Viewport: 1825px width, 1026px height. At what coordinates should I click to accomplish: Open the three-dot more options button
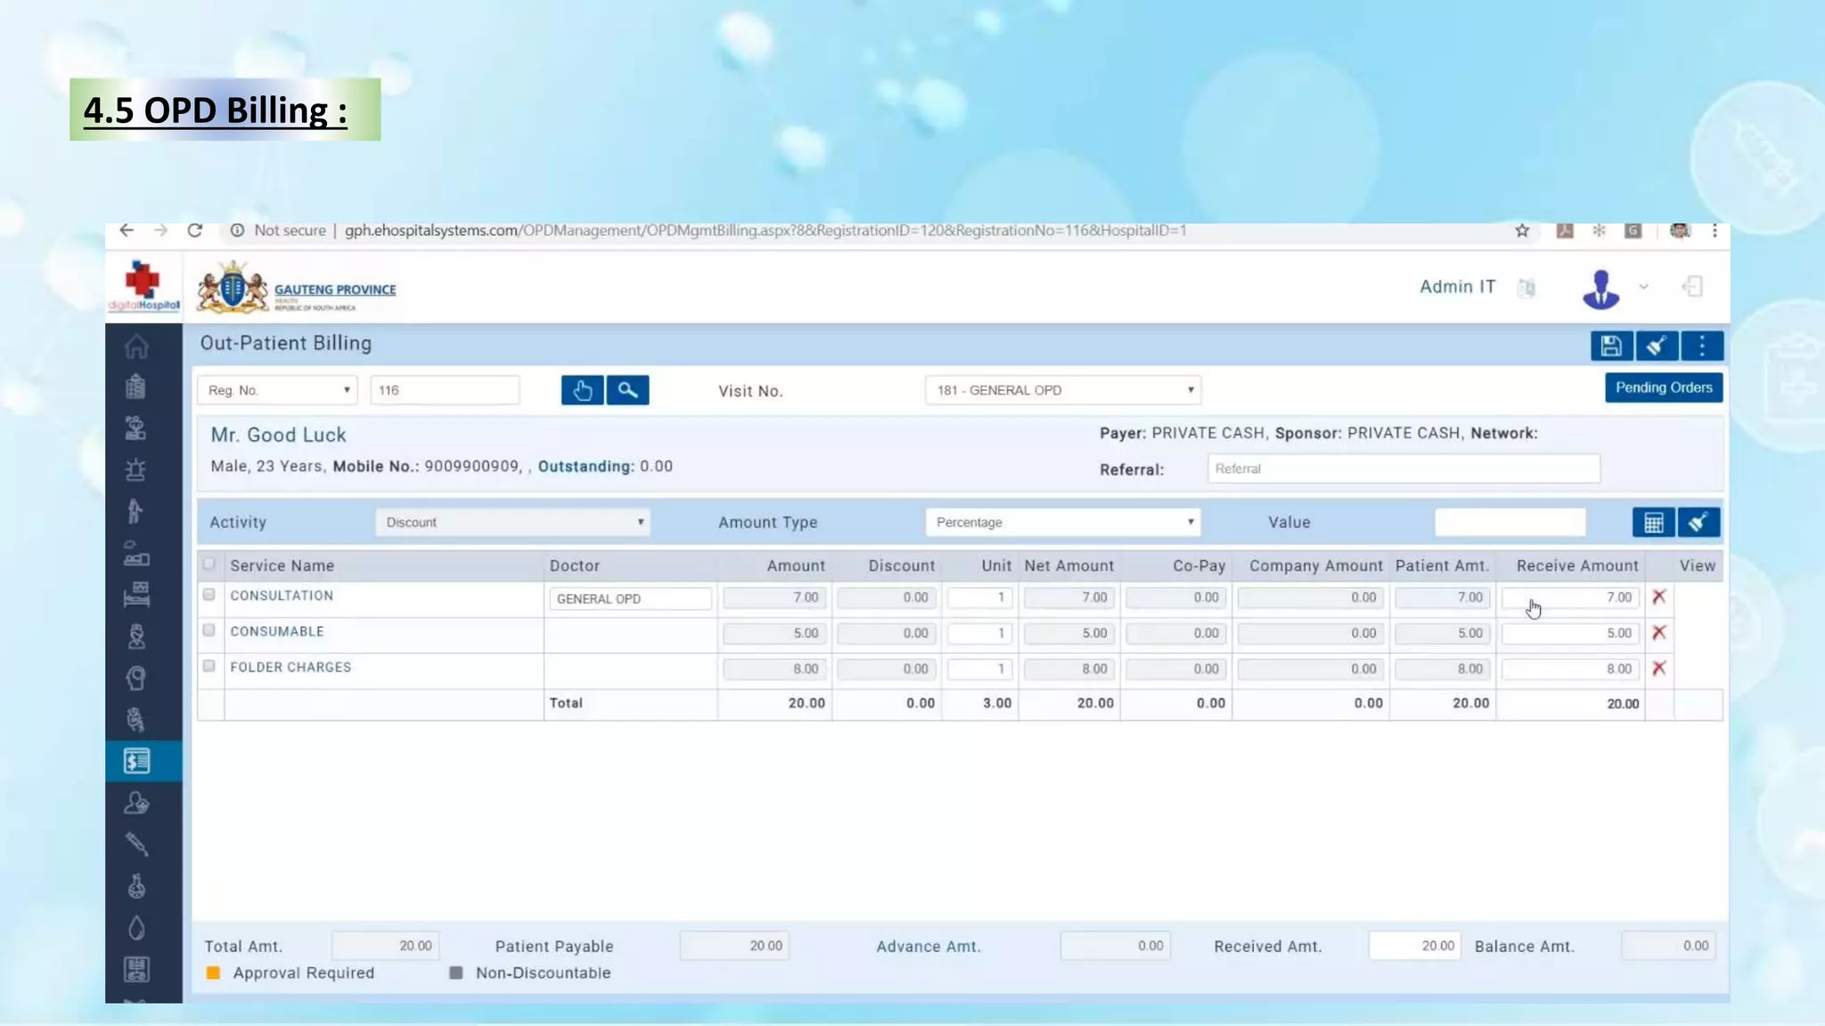1702,346
